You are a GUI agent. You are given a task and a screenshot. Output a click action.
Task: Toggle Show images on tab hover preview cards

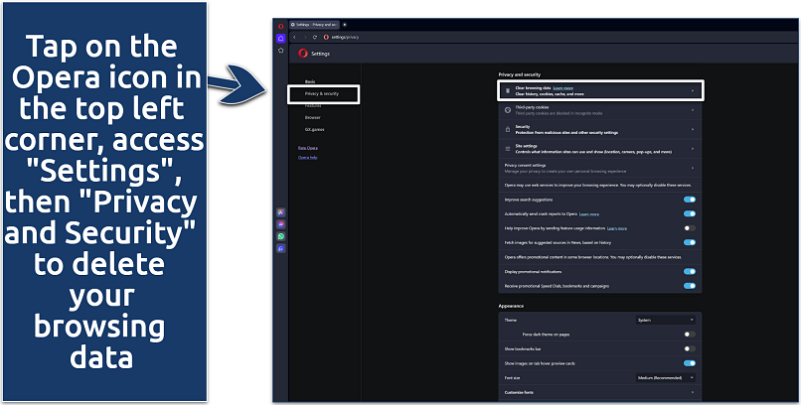(x=690, y=363)
